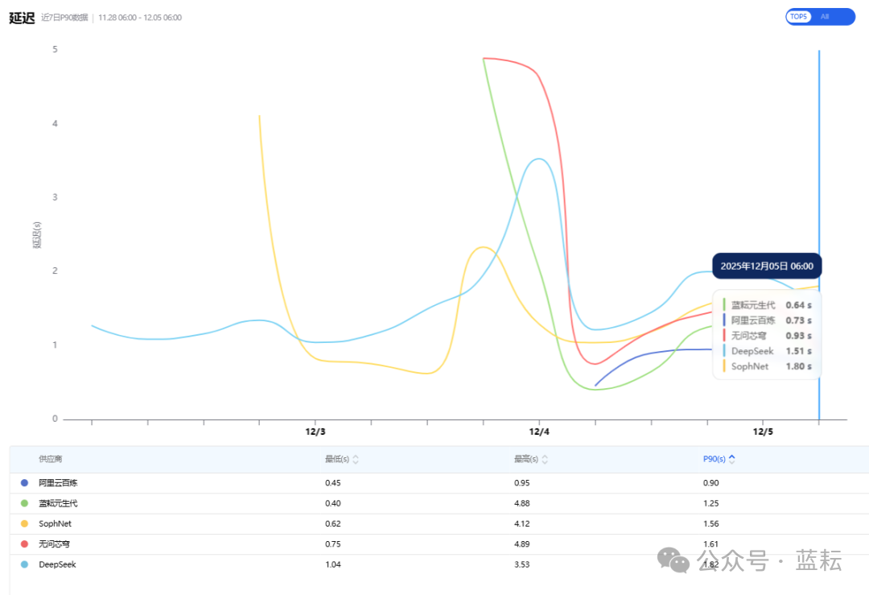Screen dimensions: 869x595
Task: Click the 无问芯穹 provider name in table
Action: [54, 544]
